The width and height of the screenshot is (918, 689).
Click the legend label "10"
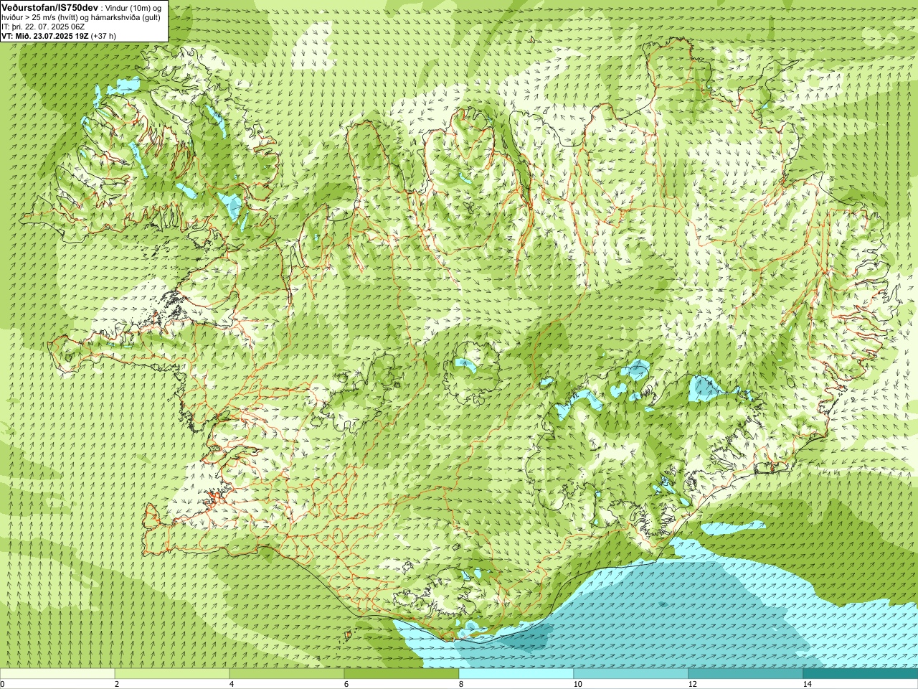[578, 684]
